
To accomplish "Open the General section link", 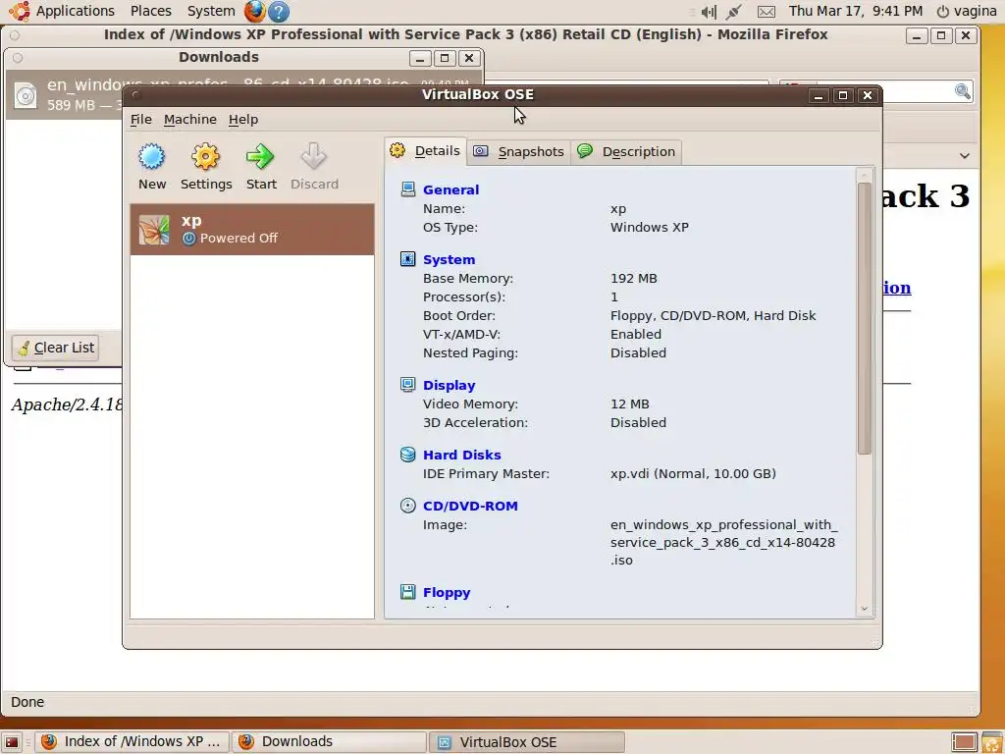I will pyautogui.click(x=450, y=189).
